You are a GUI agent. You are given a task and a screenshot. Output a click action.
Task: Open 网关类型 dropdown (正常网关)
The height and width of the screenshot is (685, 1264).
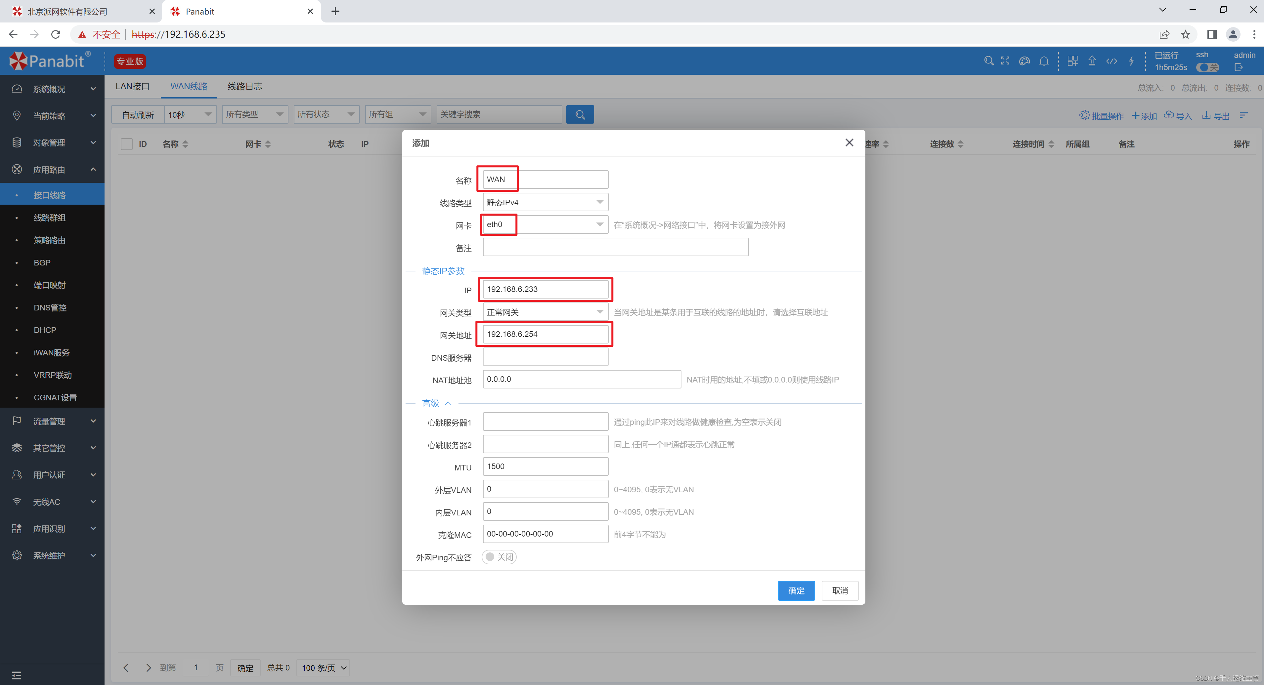pos(545,312)
